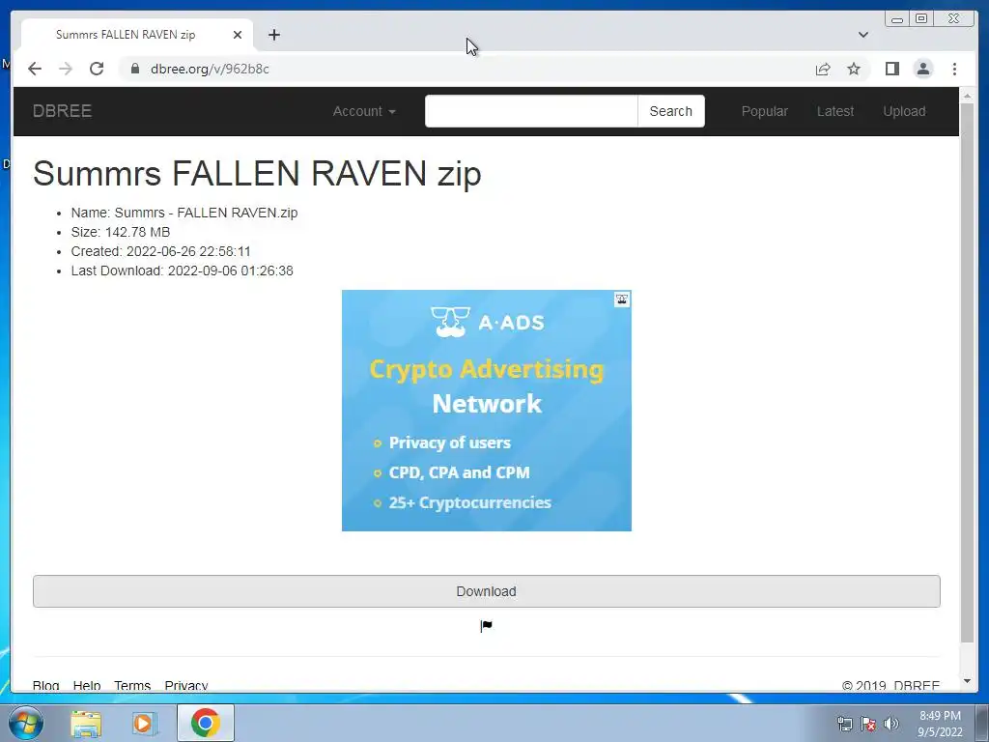Open volume control tray icon
The image size is (989, 742).
(891, 724)
